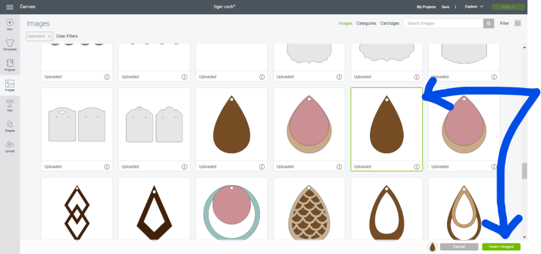Click the New project icon
Screen dimensions: 541x254
pyautogui.click(x=10, y=24)
